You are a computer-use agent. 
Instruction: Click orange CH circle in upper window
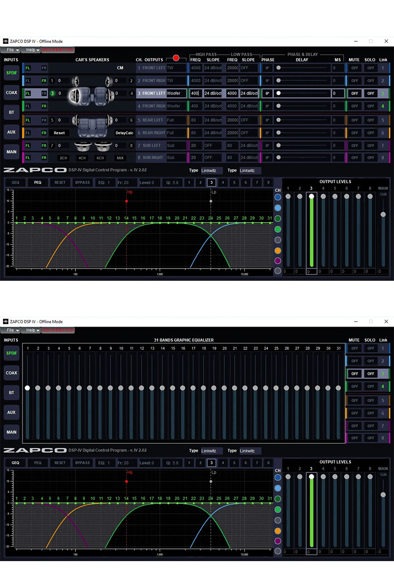click(278, 250)
